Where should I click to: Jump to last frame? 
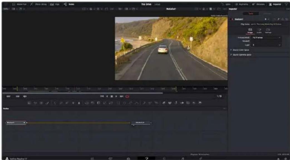click(122, 96)
